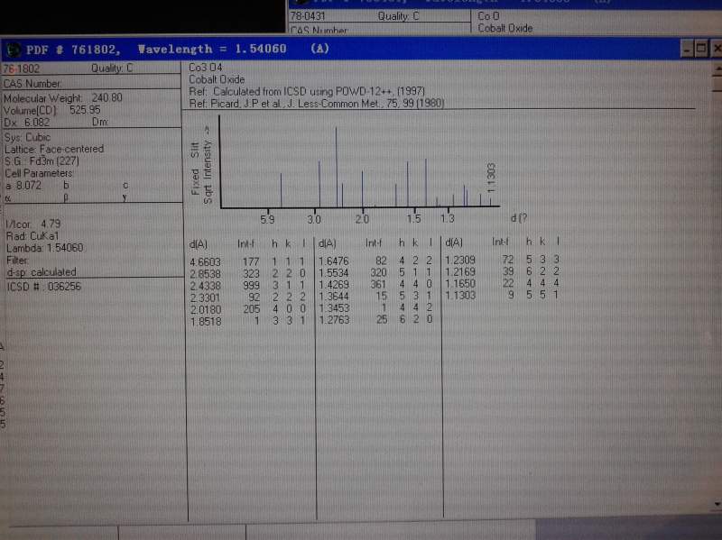Select d-spacing 1.8518 row
The height and width of the screenshot is (540, 722).
(x=249, y=321)
